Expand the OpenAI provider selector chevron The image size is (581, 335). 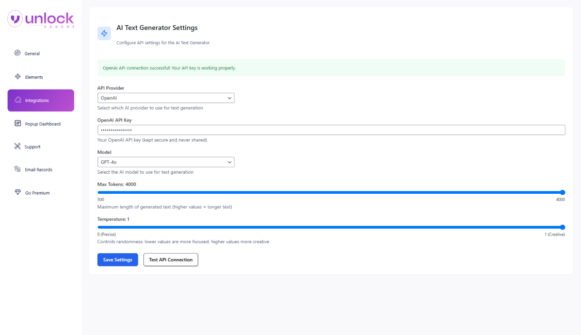230,97
